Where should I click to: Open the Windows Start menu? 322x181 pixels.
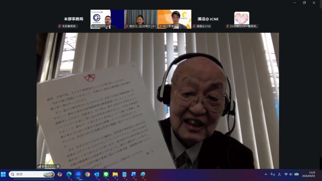[x=3, y=174]
